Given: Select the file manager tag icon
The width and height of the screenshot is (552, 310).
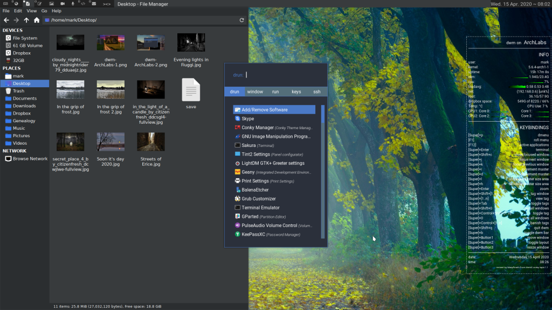Looking at the screenshot, I should (x=27, y=4).
